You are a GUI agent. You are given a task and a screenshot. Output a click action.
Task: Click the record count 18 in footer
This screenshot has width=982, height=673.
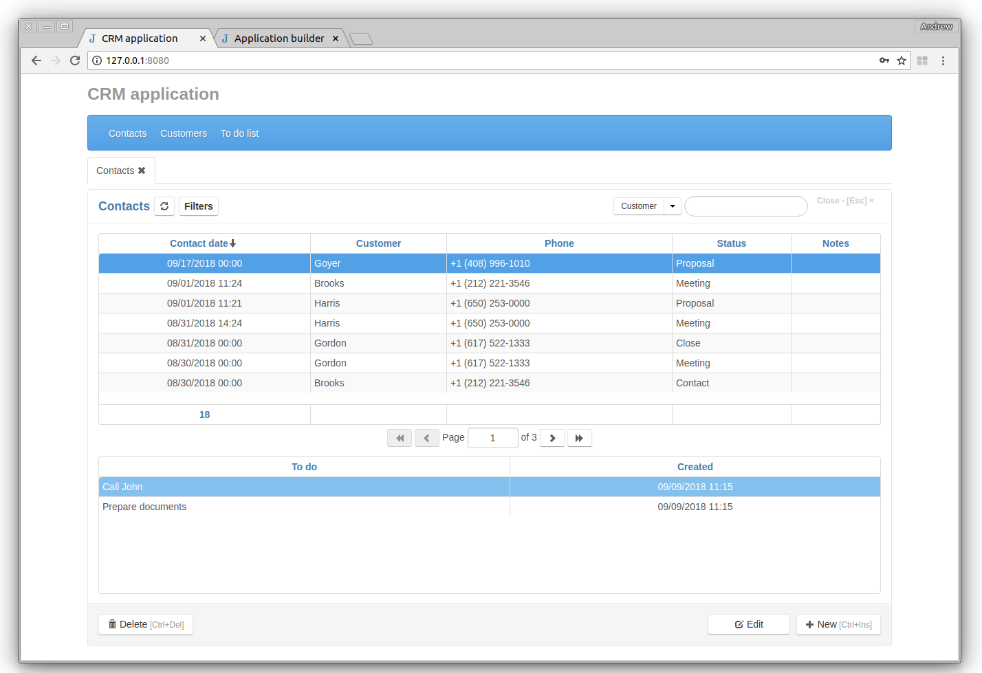coord(204,415)
